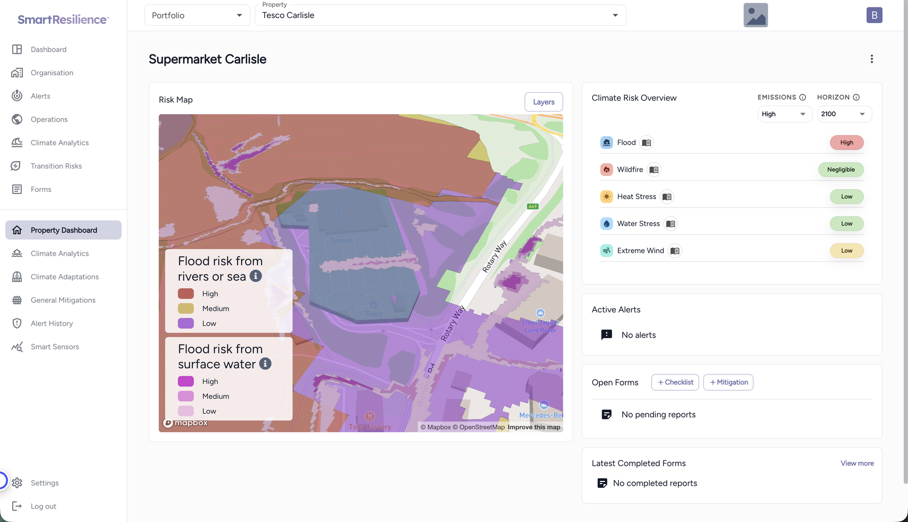
Task: Click the Layers button
Action: [x=543, y=102]
